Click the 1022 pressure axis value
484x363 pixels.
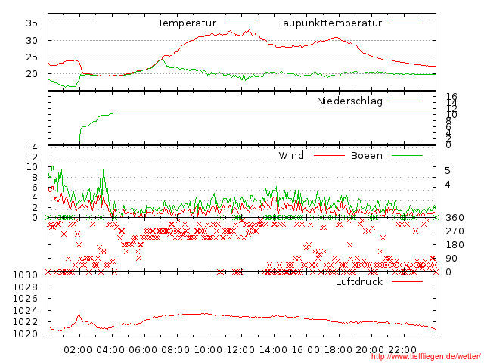[x=25, y=322]
